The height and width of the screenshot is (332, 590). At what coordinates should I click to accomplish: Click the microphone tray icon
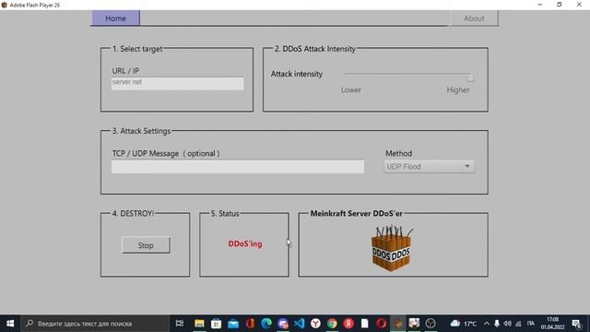tap(497, 324)
